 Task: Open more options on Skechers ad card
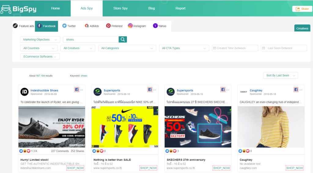pyautogui.click(x=227, y=90)
